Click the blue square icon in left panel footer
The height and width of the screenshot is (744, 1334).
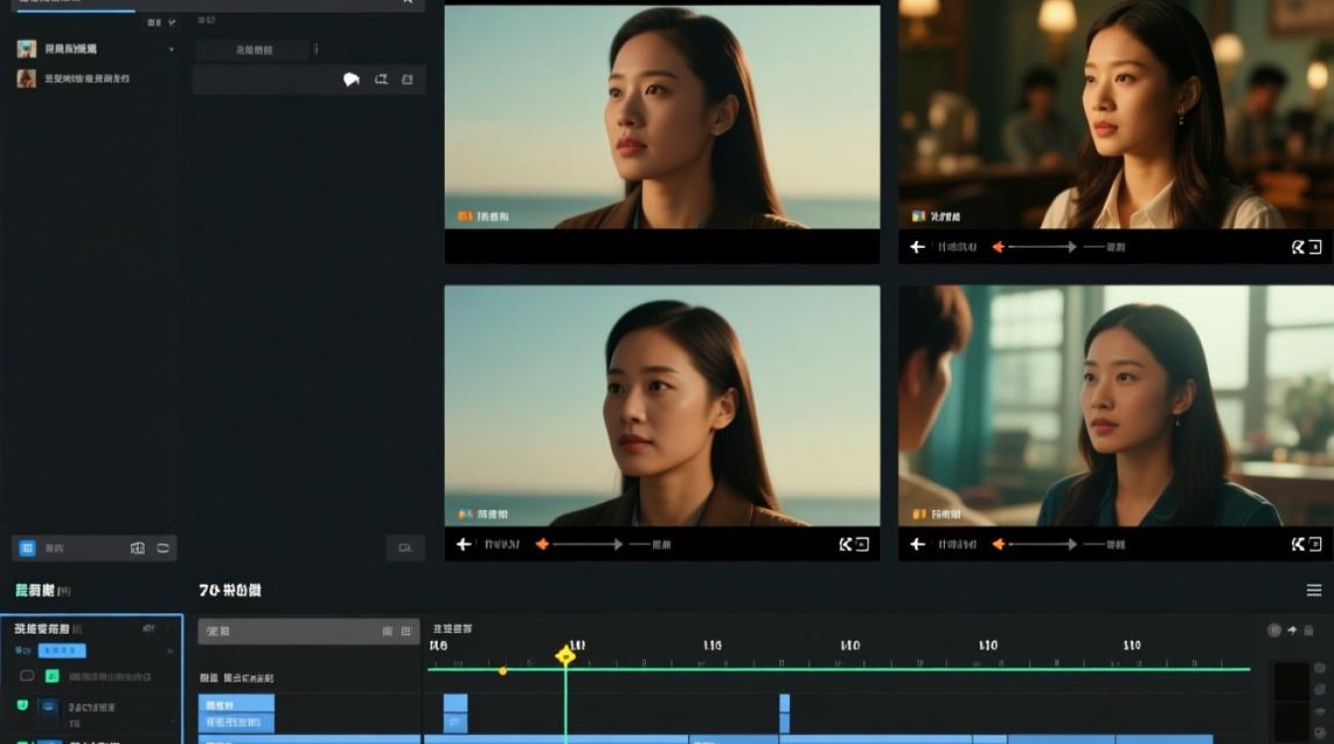(x=27, y=548)
